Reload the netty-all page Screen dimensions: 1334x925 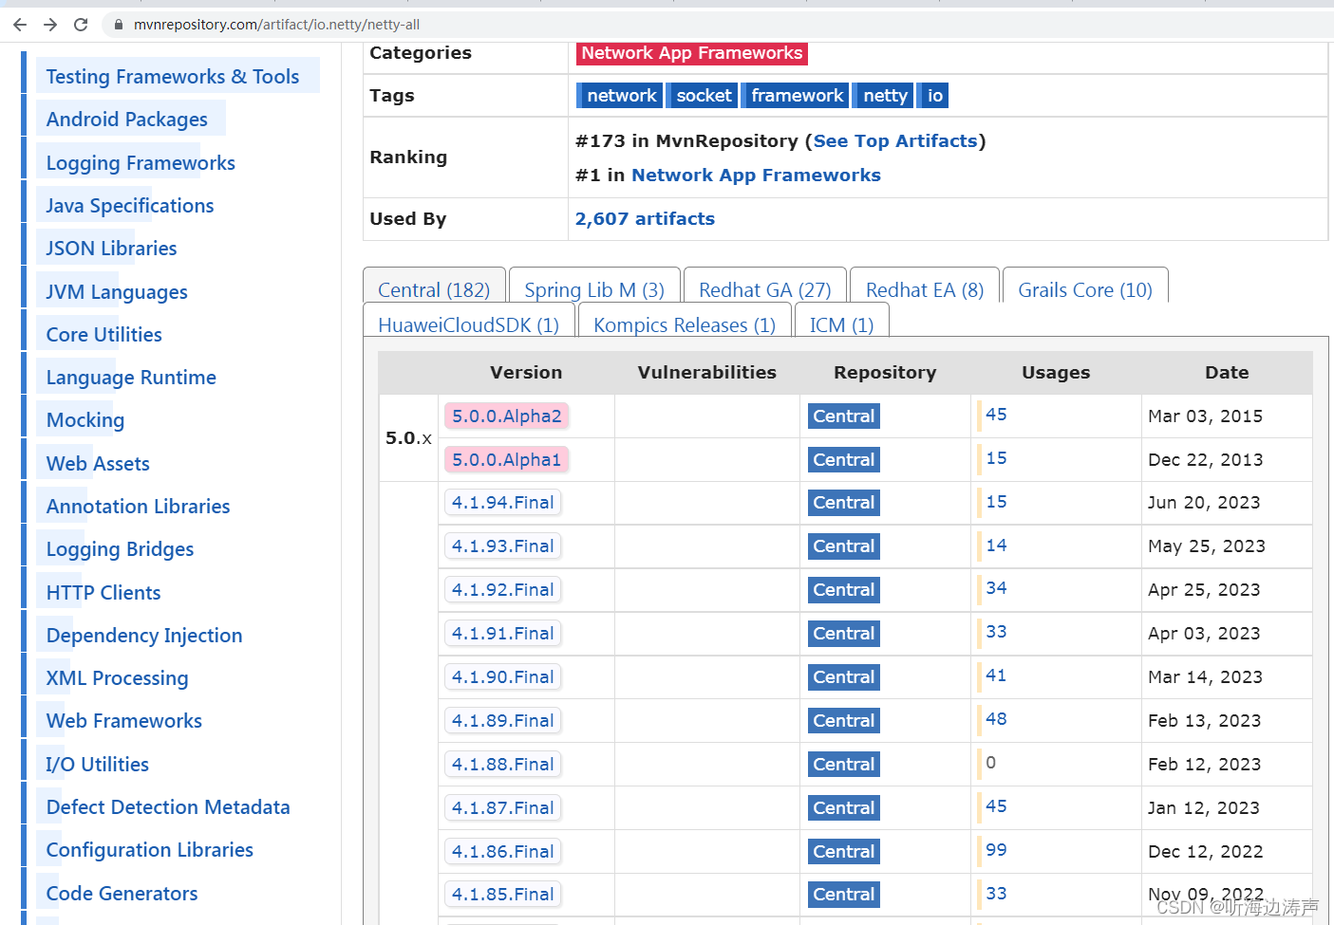(x=81, y=25)
